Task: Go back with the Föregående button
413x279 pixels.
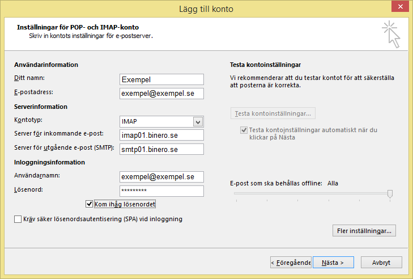Action: click(x=291, y=263)
